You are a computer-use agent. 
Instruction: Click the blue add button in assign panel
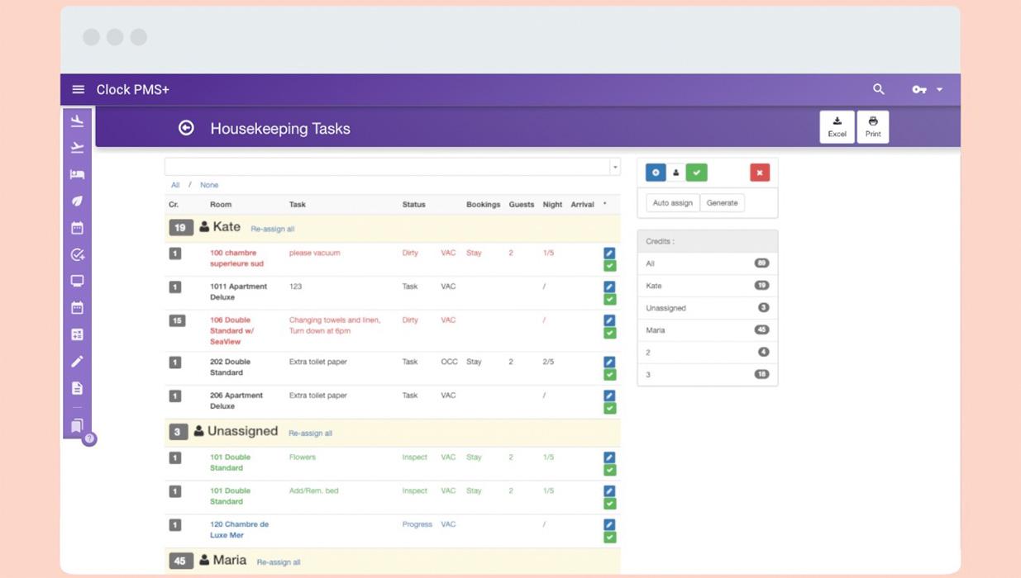click(656, 173)
